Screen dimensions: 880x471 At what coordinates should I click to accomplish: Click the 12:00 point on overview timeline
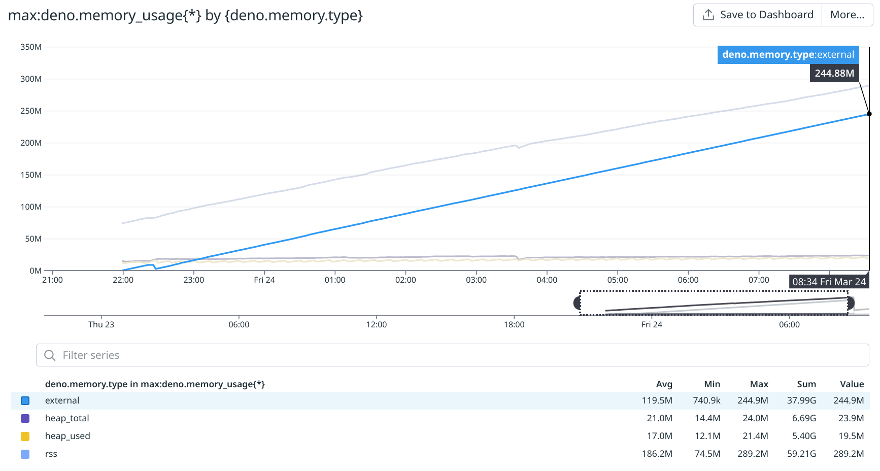pyautogui.click(x=377, y=315)
